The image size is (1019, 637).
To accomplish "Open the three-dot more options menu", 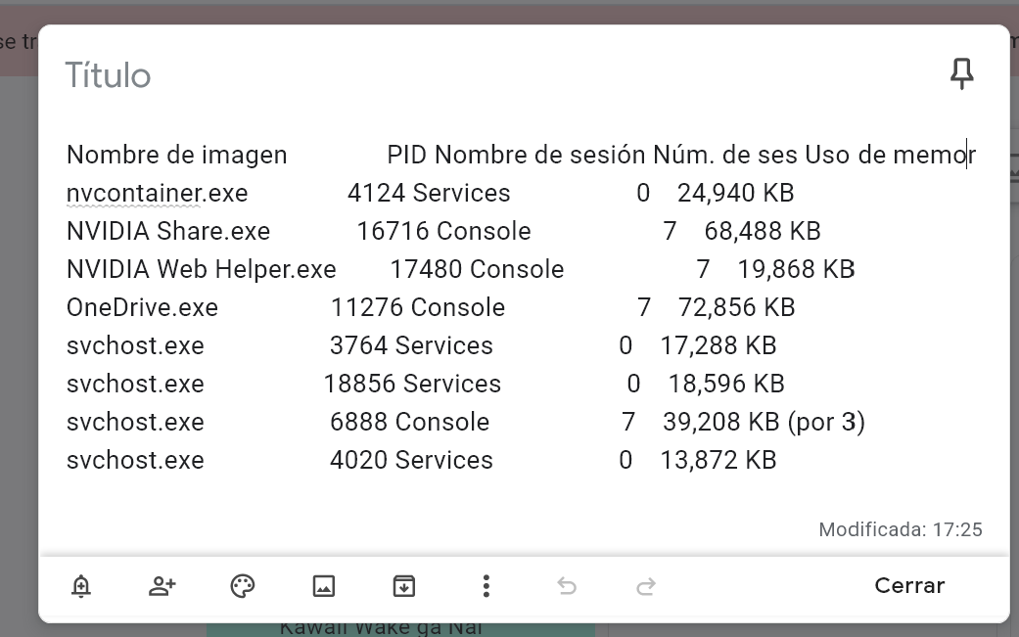I will click(486, 585).
